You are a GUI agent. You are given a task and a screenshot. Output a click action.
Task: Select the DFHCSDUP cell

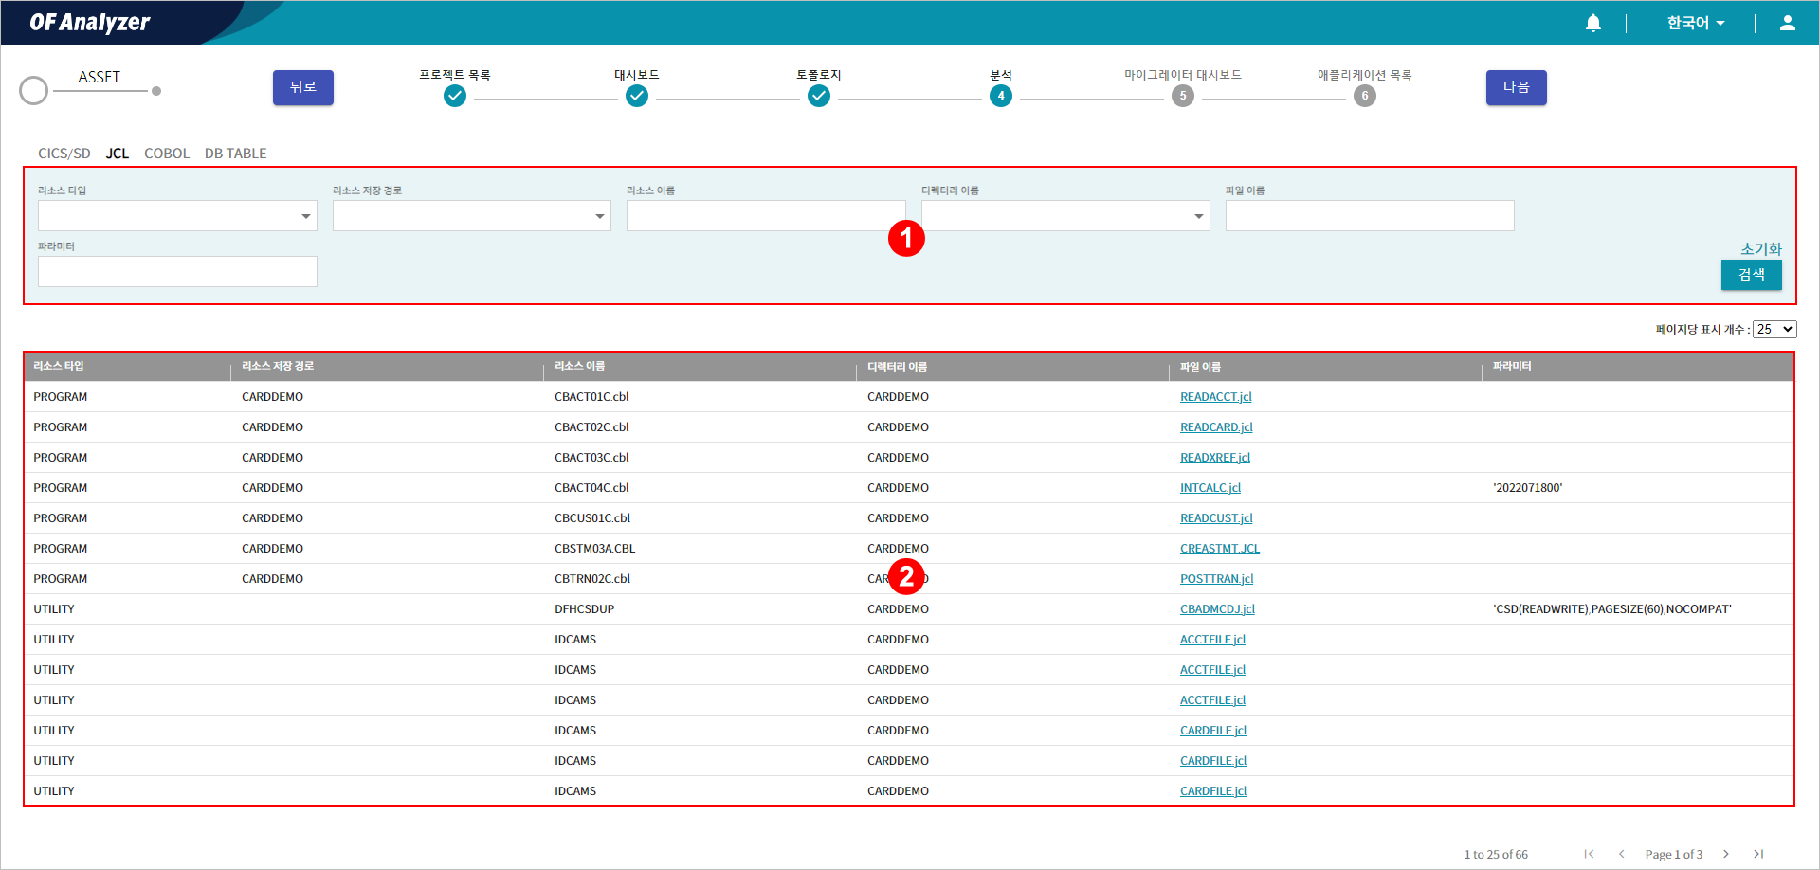(x=585, y=609)
